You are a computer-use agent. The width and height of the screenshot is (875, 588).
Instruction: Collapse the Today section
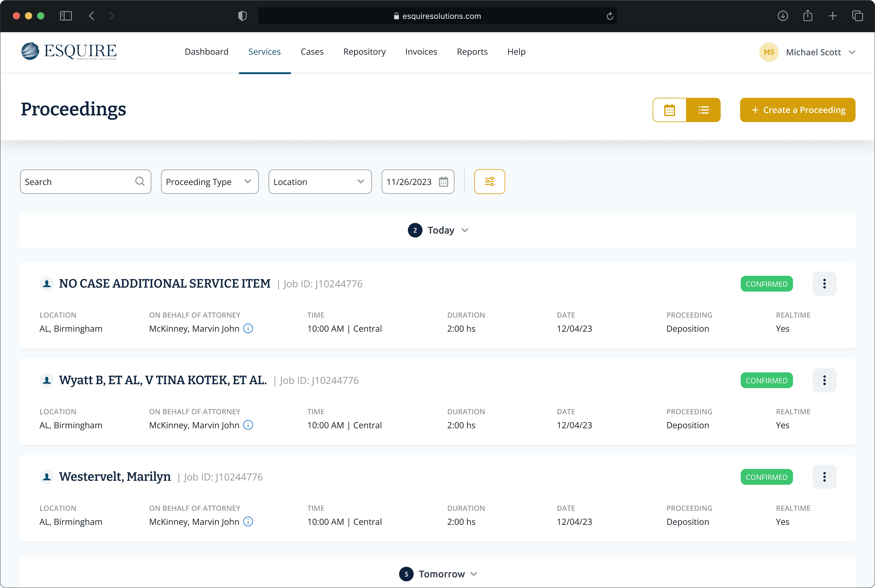click(465, 230)
